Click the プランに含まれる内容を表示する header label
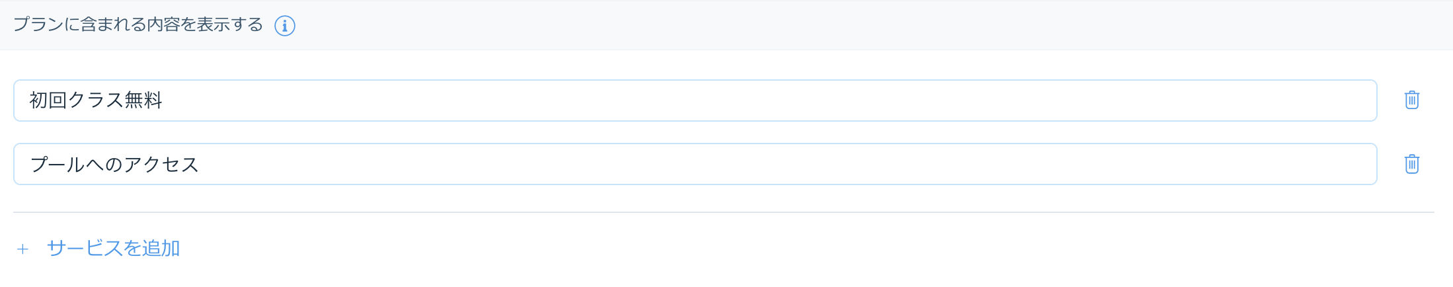 137,25
